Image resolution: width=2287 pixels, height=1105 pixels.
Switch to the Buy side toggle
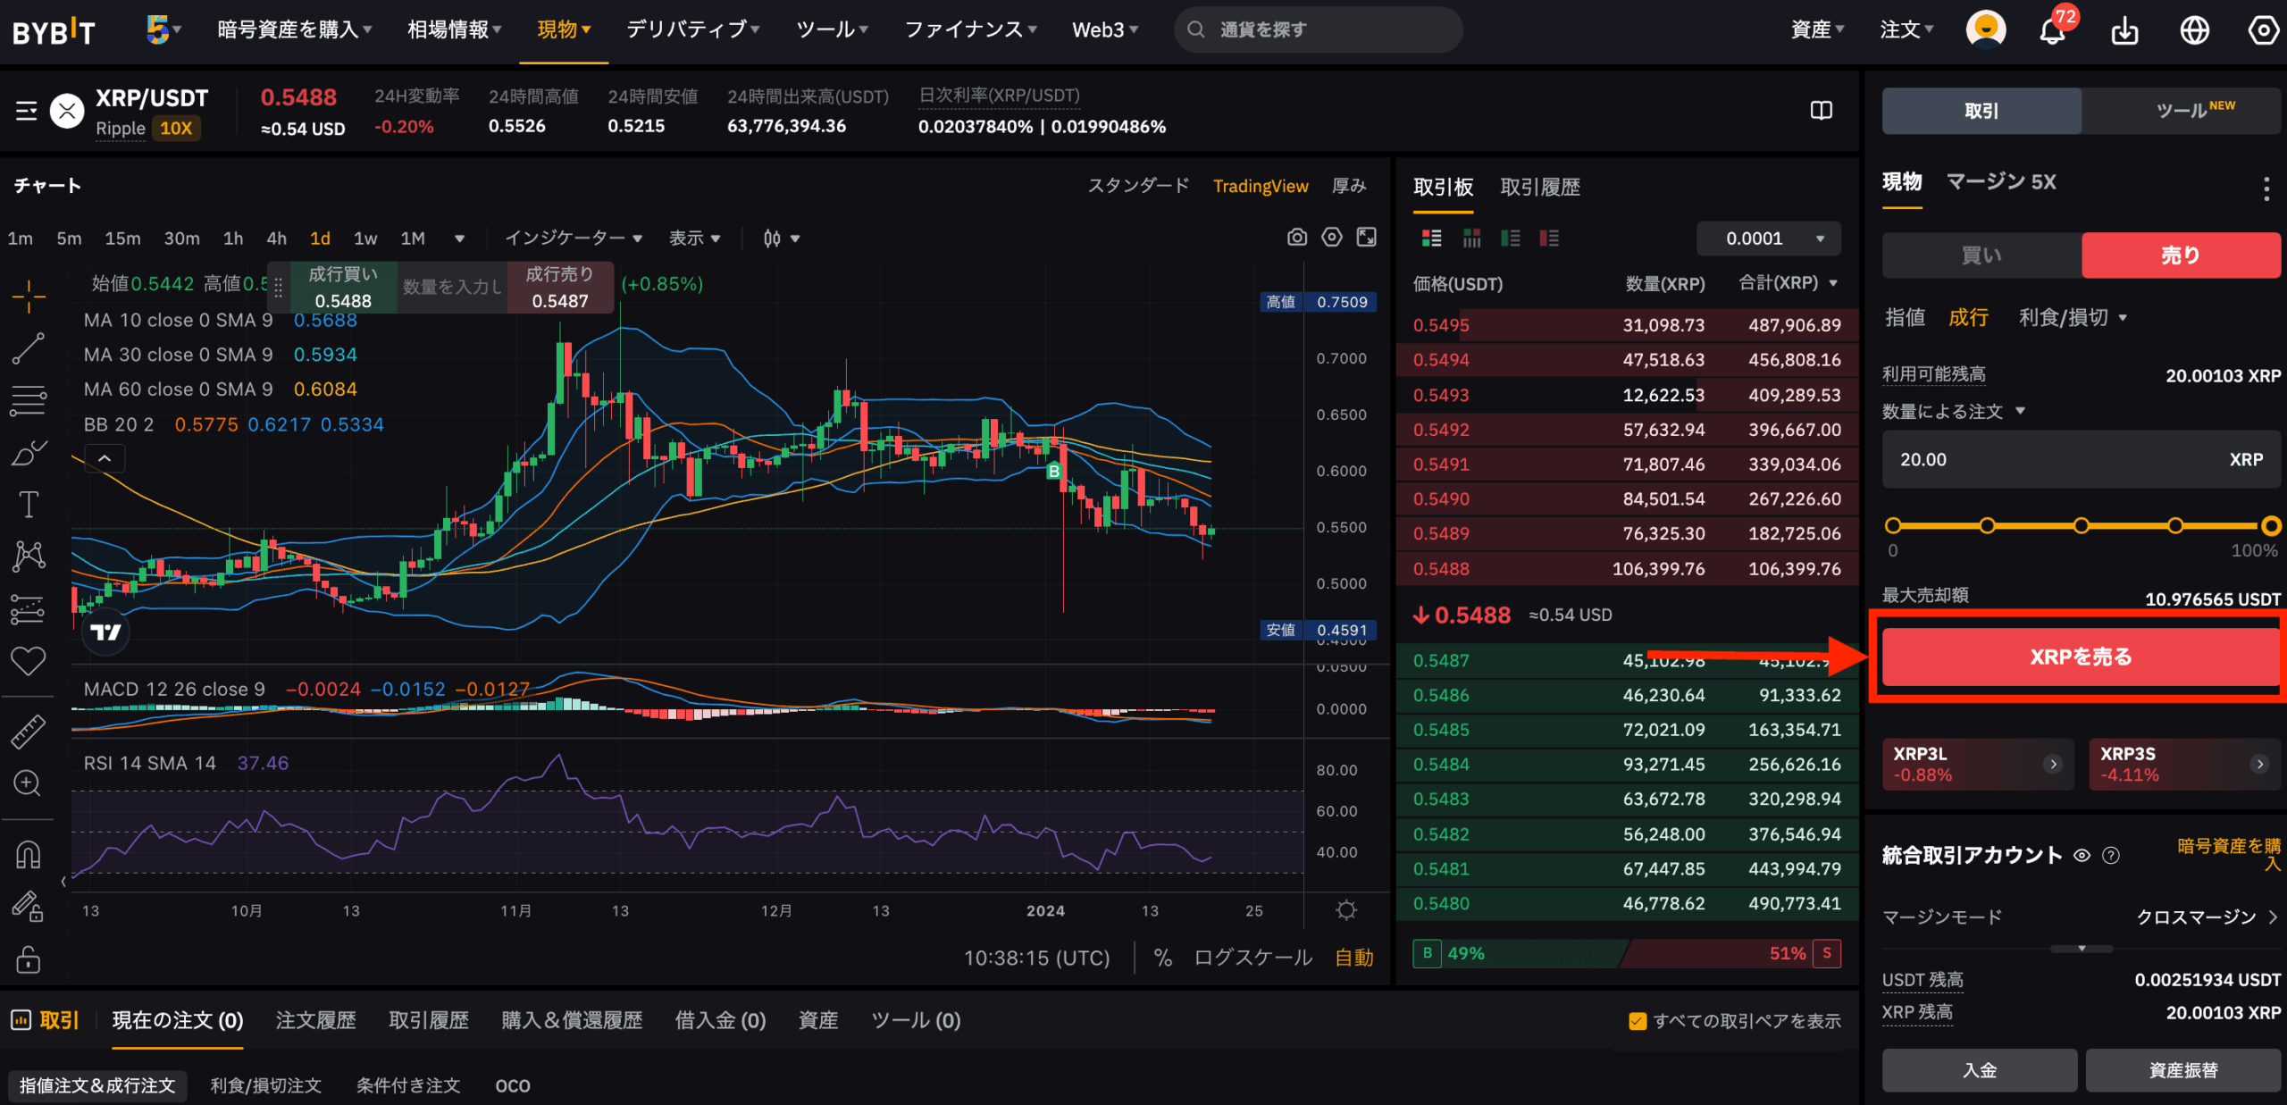click(x=1981, y=255)
